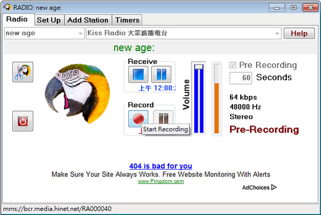The height and width of the screenshot is (215, 321).
Task: Click the Help button
Action: click(x=299, y=33)
